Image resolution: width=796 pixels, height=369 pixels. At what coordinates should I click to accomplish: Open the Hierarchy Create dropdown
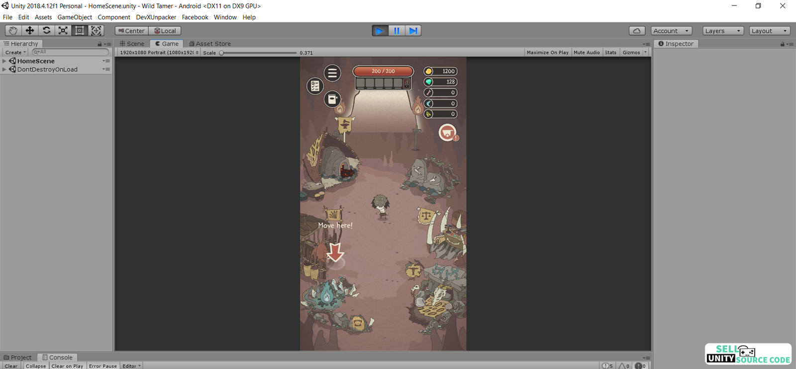[15, 52]
